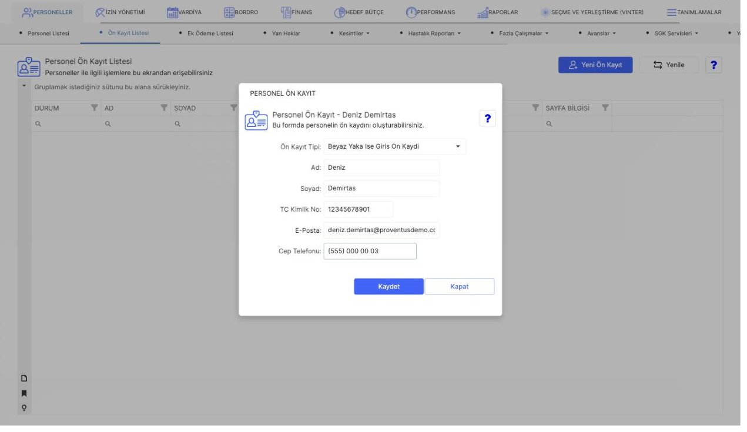Open the Bordro module
This screenshot has width=747, height=432.
tap(241, 12)
